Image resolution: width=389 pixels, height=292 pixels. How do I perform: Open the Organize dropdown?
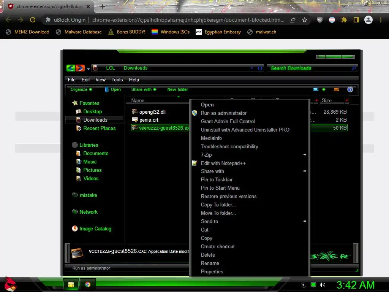tap(81, 89)
